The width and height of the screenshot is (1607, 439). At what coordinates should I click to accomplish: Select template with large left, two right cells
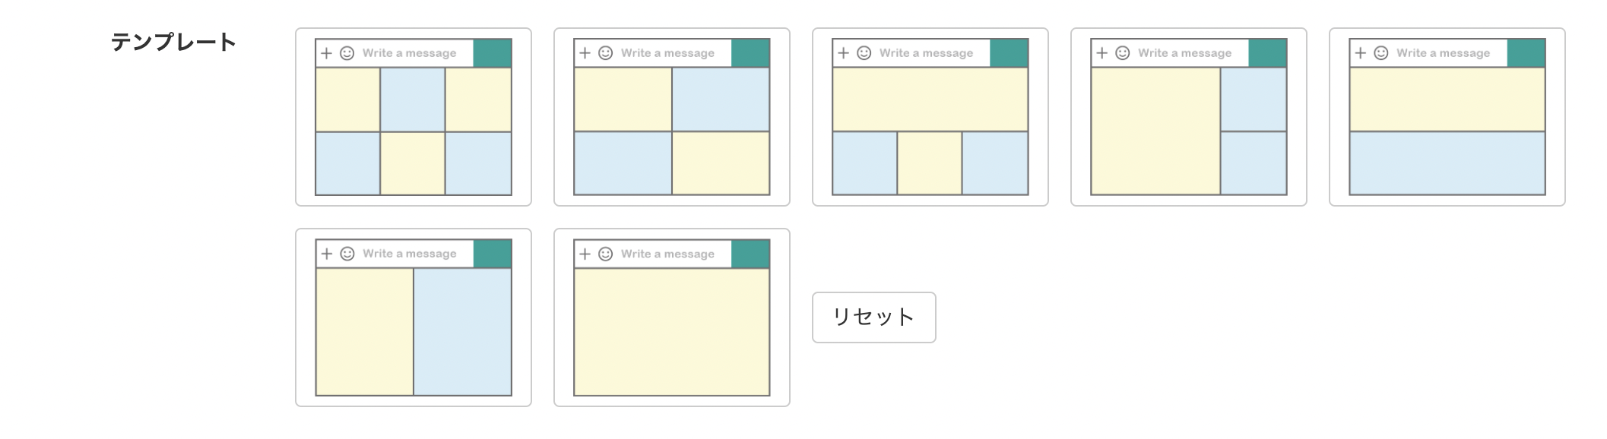(x=1189, y=117)
